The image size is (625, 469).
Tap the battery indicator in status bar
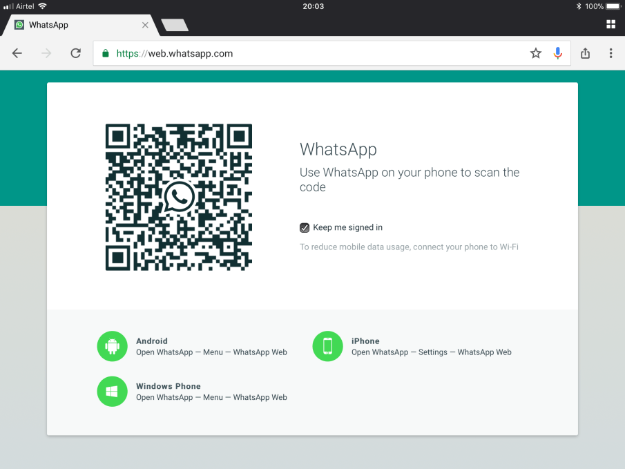[x=613, y=6]
